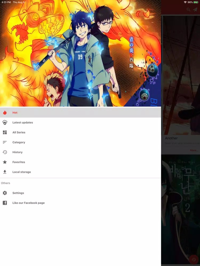Go to All Series
200x266 pixels.
coord(81,132)
